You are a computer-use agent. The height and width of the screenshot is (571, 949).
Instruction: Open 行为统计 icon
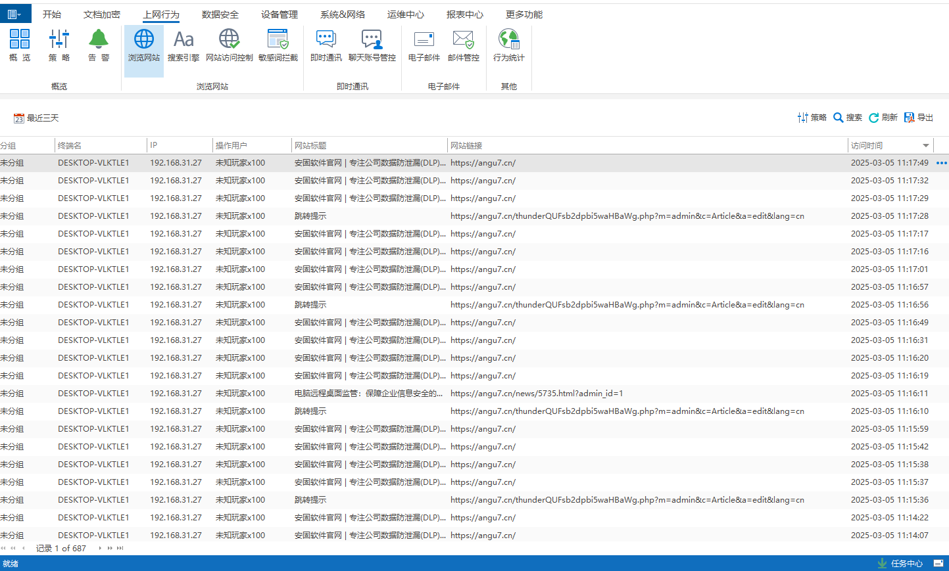(509, 45)
